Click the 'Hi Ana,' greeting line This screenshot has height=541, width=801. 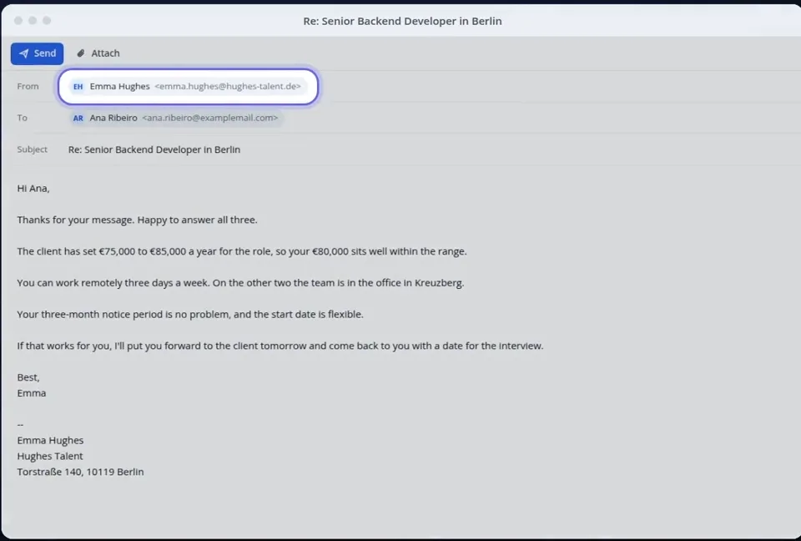coord(33,189)
